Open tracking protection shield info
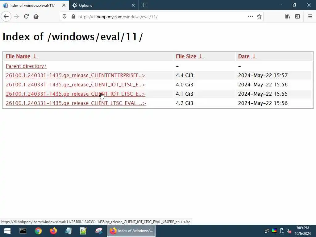The width and height of the screenshot is (316, 237). tap(64, 17)
